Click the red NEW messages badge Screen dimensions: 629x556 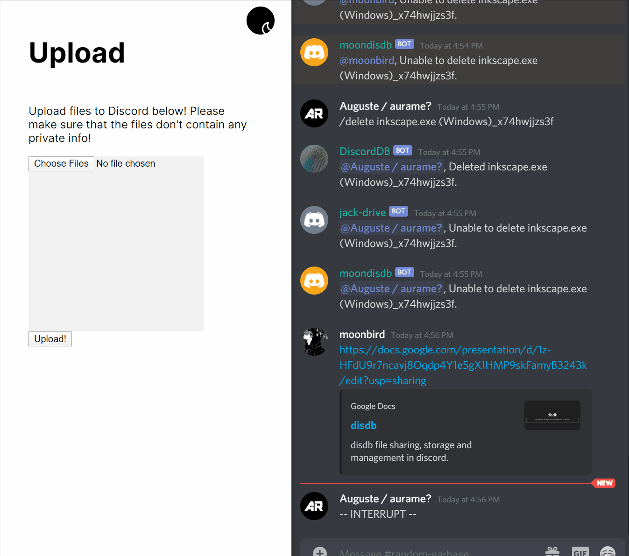click(604, 483)
